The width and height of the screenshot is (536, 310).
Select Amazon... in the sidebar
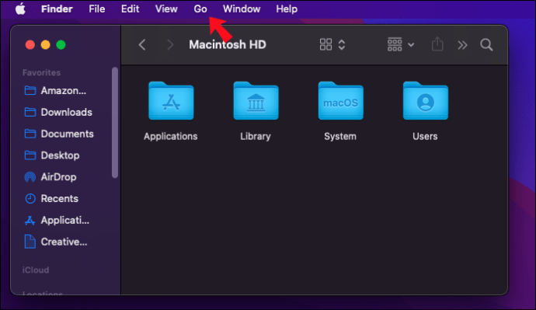tap(63, 91)
